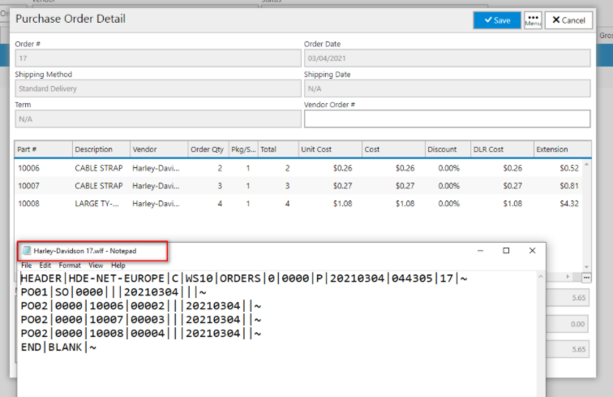Viewport: 613px width, 397px height.
Task: Click the first 5.65 total field
Action: pos(568,298)
